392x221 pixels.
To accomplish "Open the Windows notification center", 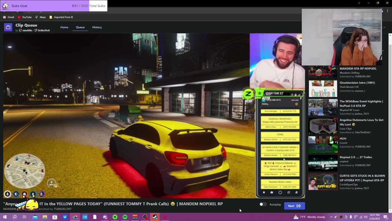I will 386,217.
